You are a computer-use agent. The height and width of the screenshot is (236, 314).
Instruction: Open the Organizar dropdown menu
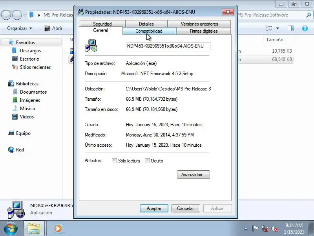(20, 28)
